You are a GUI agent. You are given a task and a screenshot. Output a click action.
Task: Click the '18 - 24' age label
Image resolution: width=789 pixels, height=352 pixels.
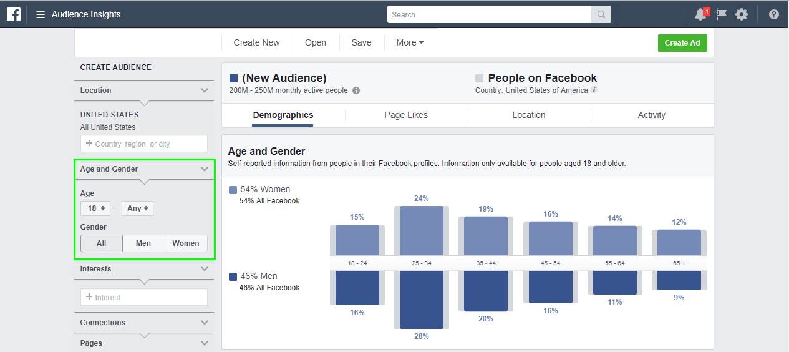[x=357, y=263]
